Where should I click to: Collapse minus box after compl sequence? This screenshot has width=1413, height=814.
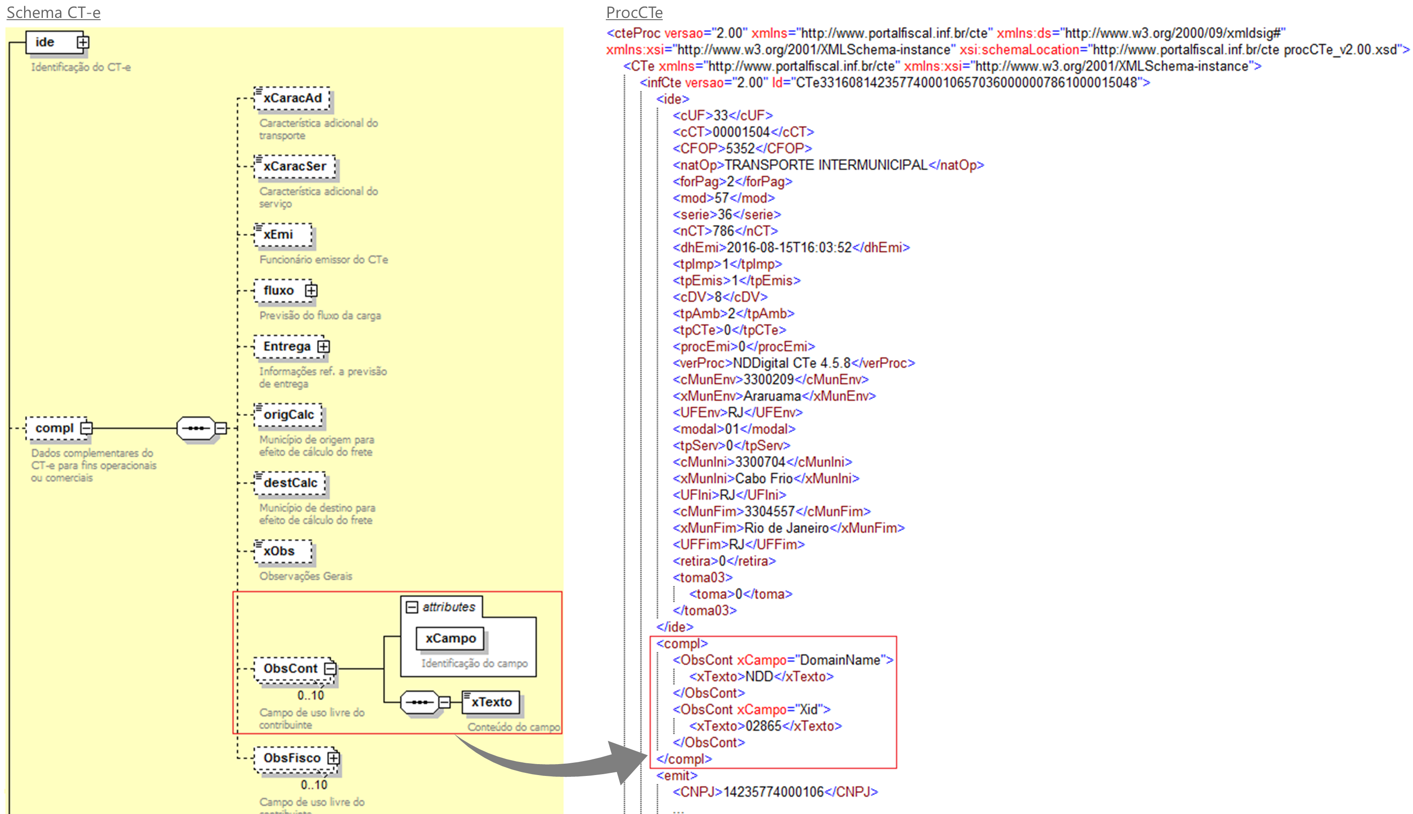click(221, 429)
